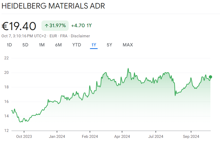Click the Sep 2024 axis label
This screenshot has height=142, width=220.
[x=191, y=137]
